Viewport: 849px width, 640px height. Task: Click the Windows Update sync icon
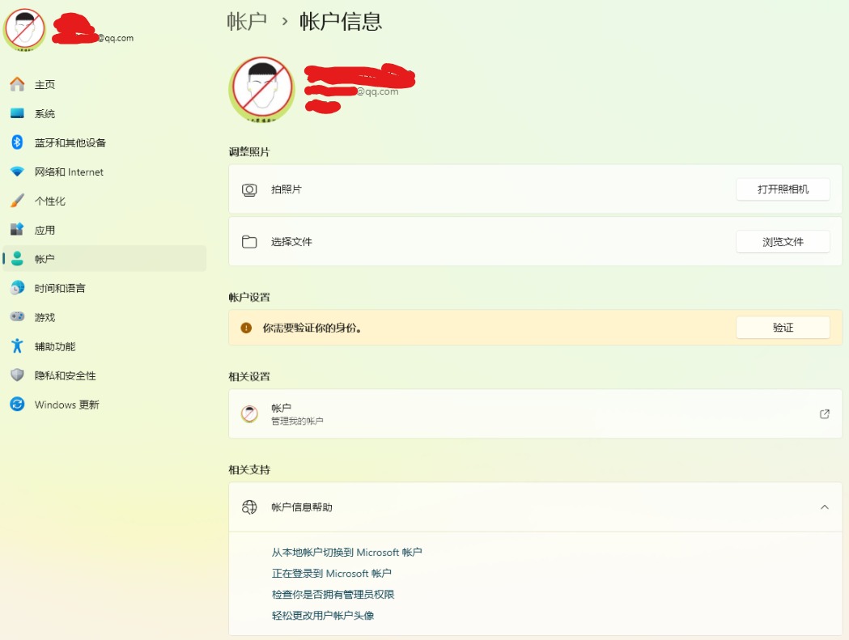17,404
